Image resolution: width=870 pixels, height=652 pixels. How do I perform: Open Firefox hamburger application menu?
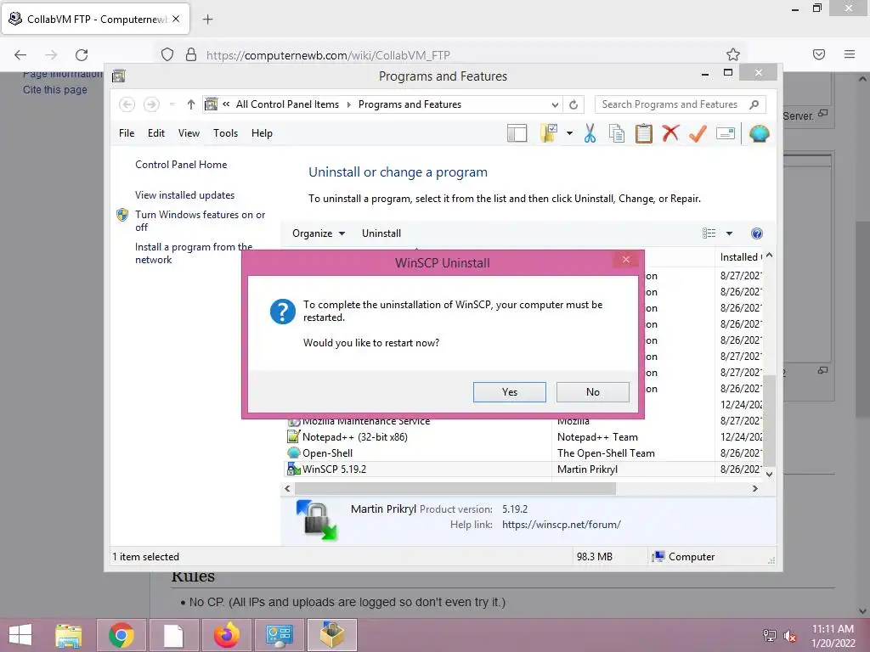tap(850, 54)
